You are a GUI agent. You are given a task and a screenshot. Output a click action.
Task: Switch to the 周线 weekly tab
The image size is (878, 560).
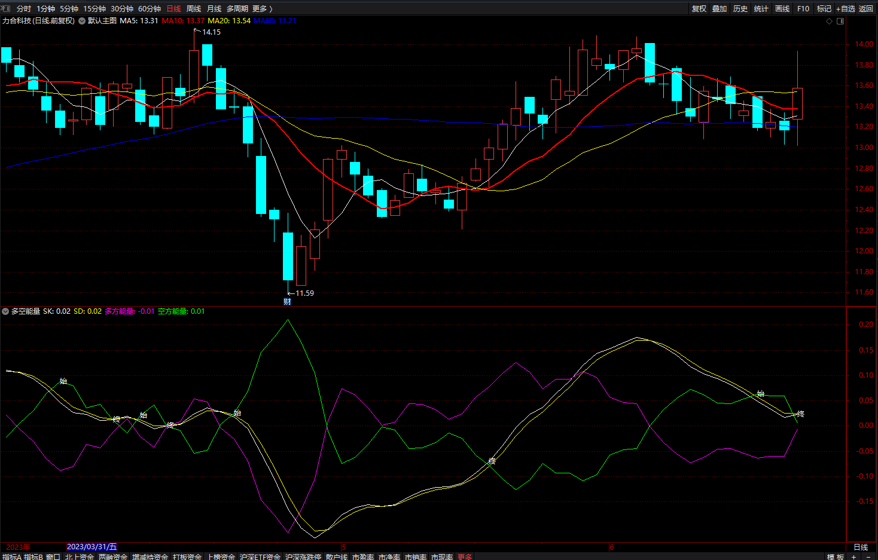pyautogui.click(x=194, y=8)
